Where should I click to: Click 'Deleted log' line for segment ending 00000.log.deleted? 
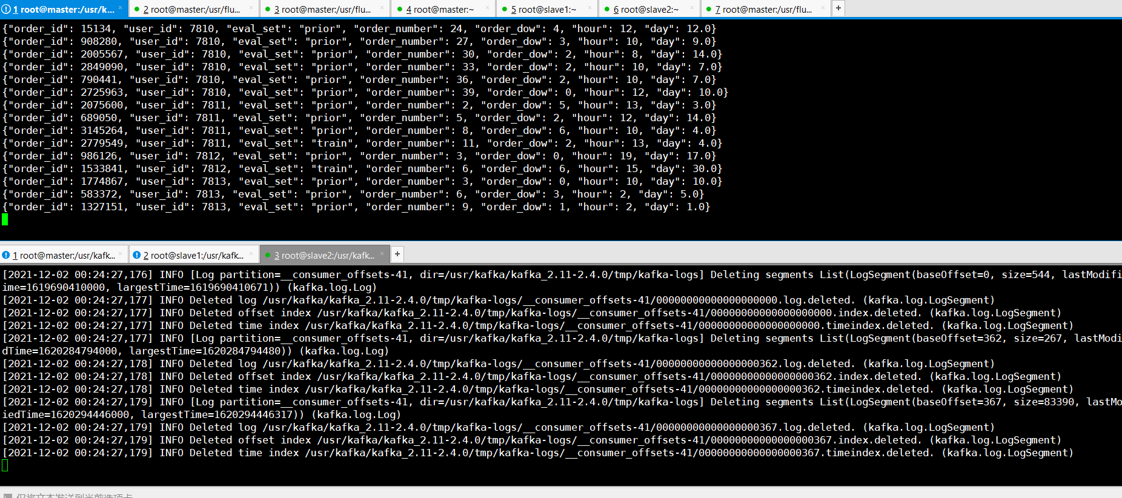[x=499, y=300]
